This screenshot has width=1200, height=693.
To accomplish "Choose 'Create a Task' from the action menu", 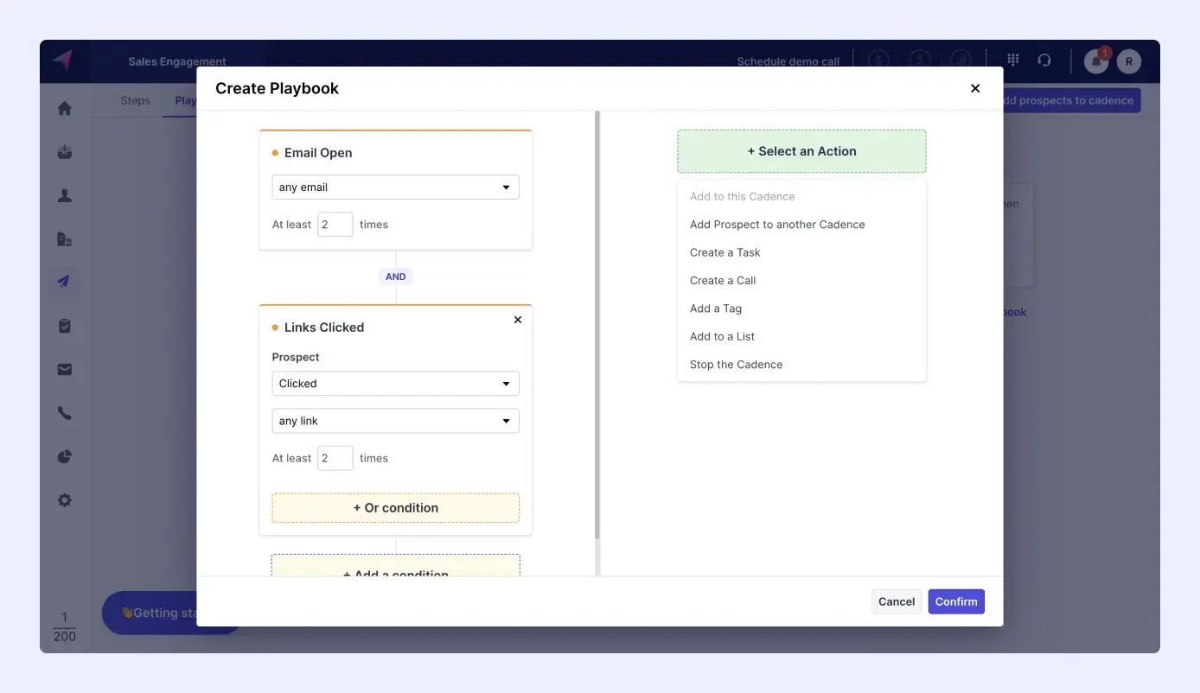I will (724, 252).
